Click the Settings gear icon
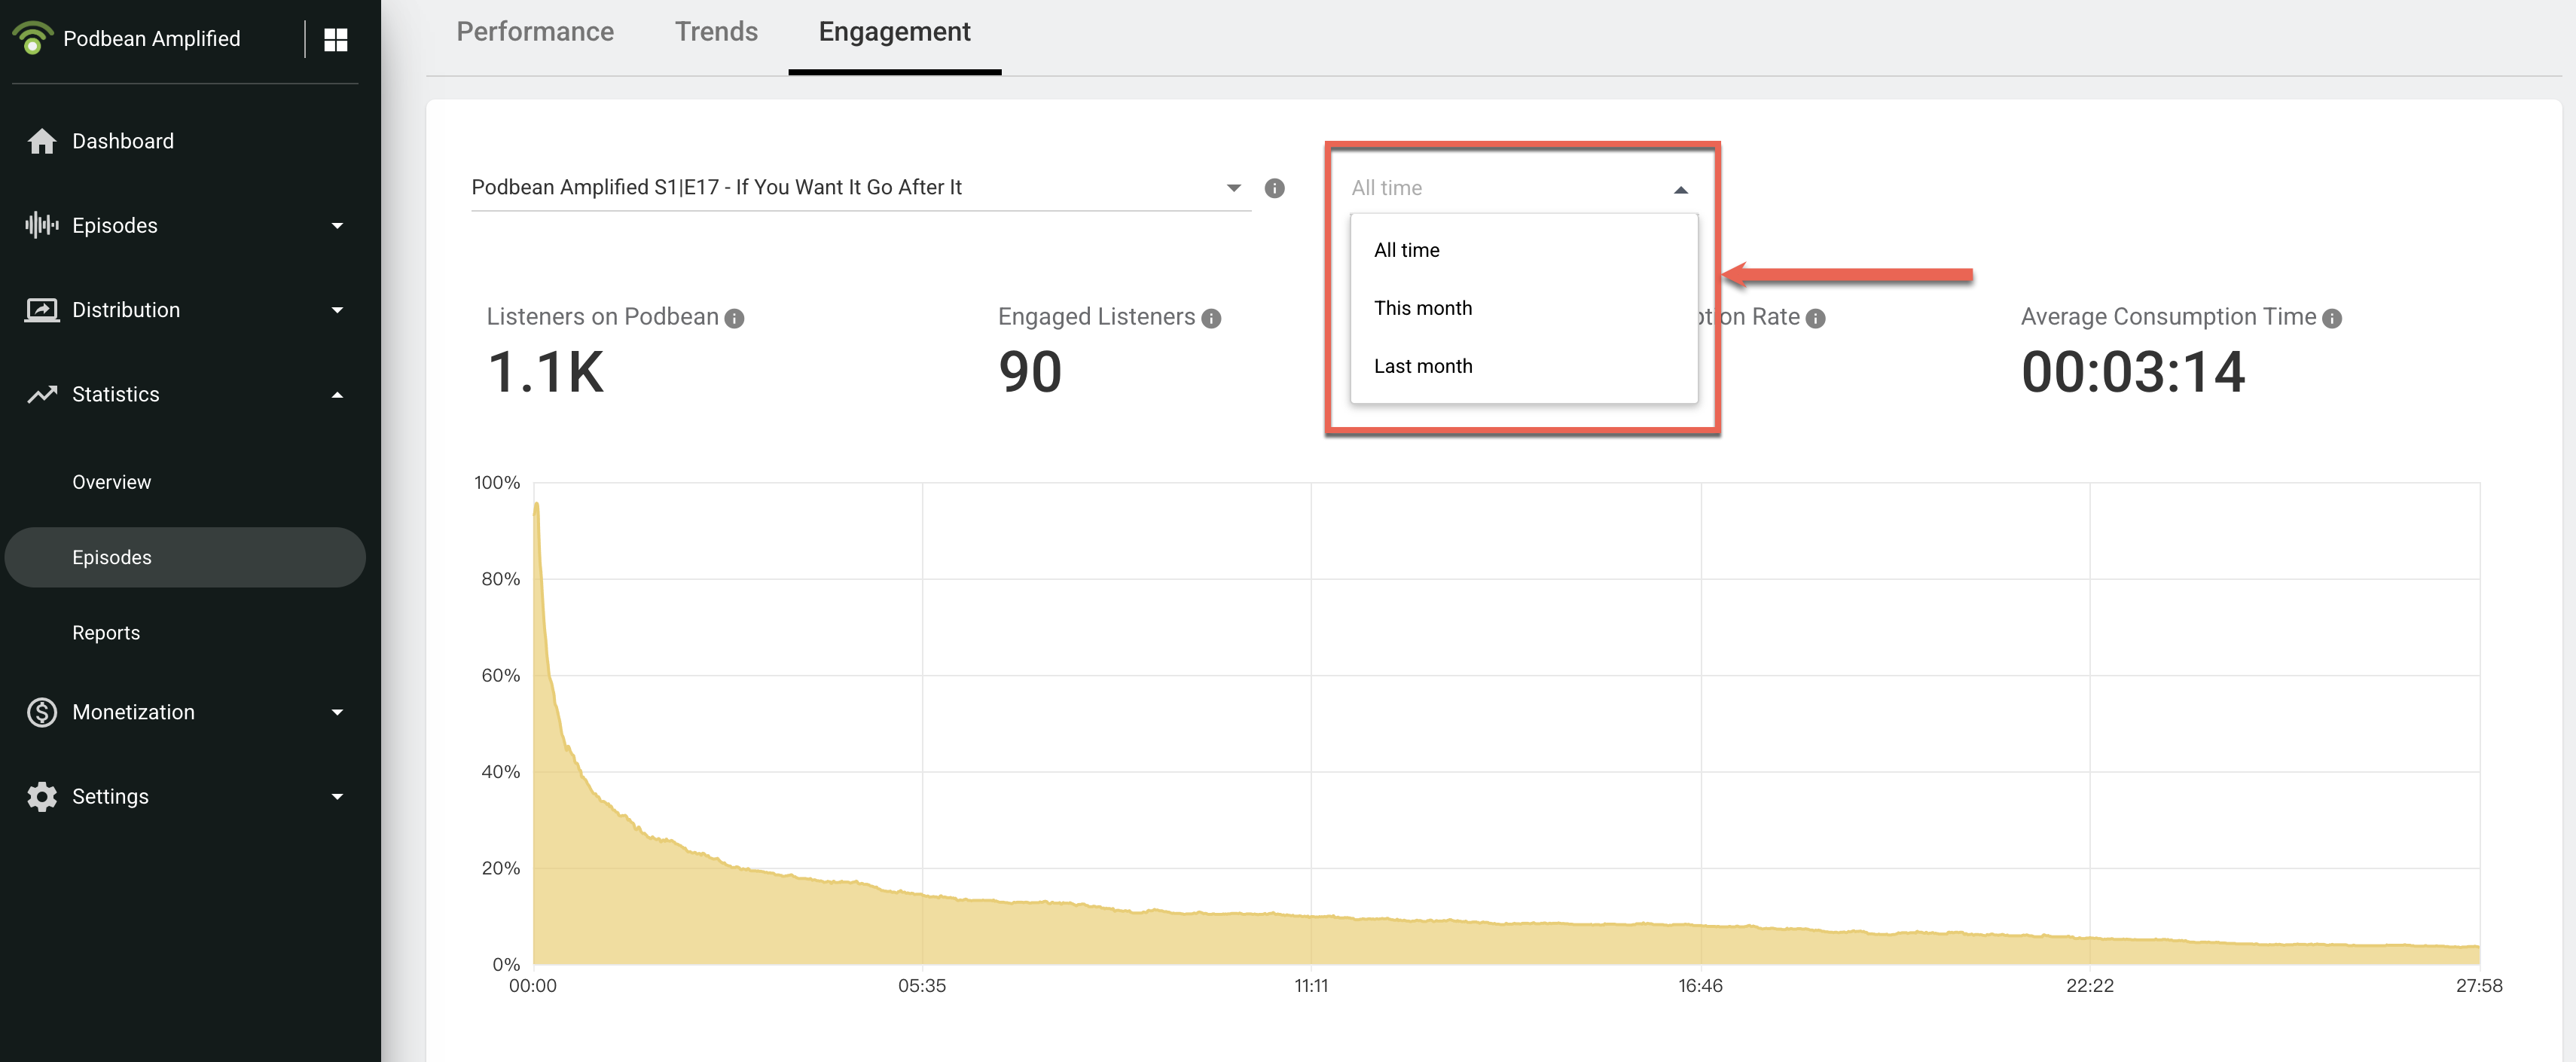The width and height of the screenshot is (2576, 1062). tap(41, 796)
